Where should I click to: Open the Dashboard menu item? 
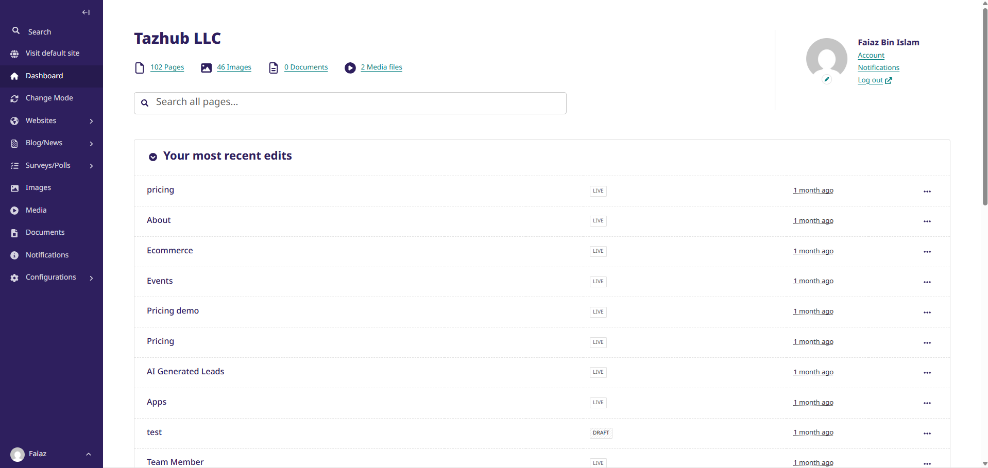pyautogui.click(x=52, y=76)
